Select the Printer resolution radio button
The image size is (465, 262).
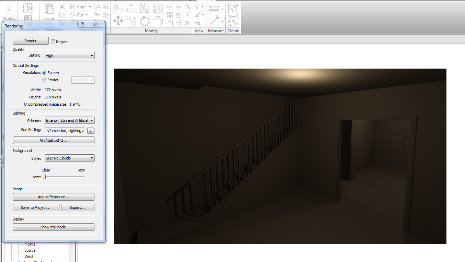pos(44,80)
